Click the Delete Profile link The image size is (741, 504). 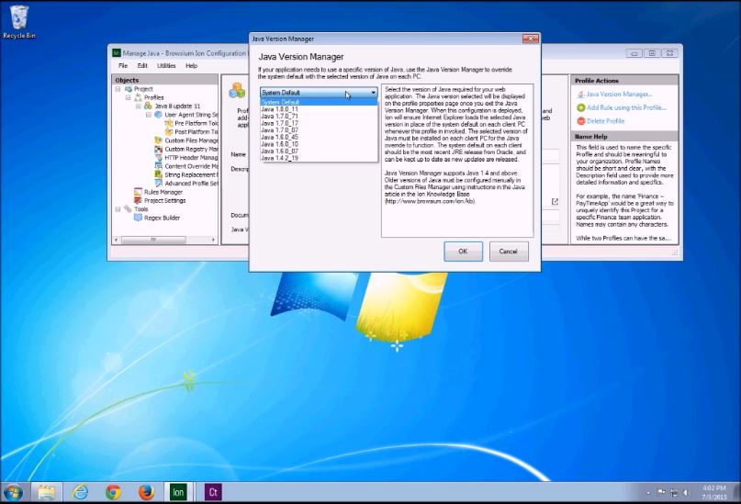pos(605,121)
